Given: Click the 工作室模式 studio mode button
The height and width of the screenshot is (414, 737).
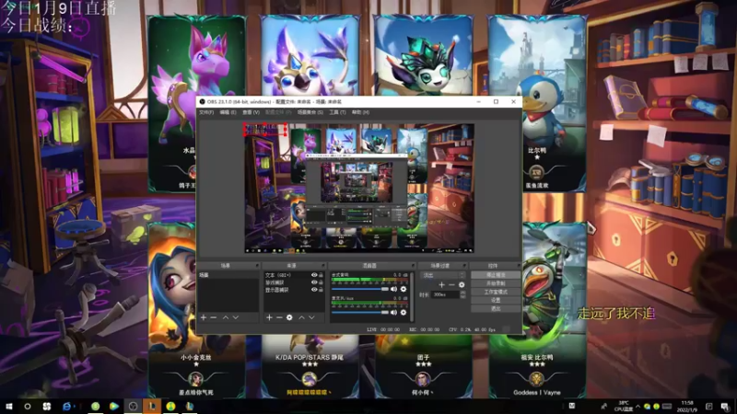Looking at the screenshot, I should 496,292.
